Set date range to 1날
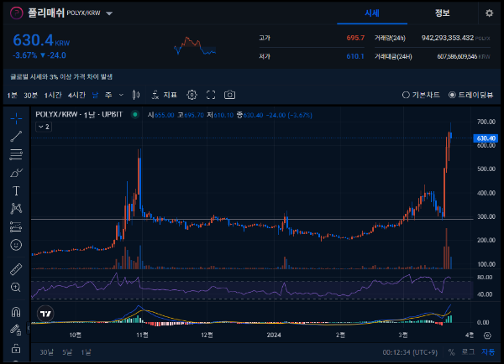504x364 pixels. (86, 352)
